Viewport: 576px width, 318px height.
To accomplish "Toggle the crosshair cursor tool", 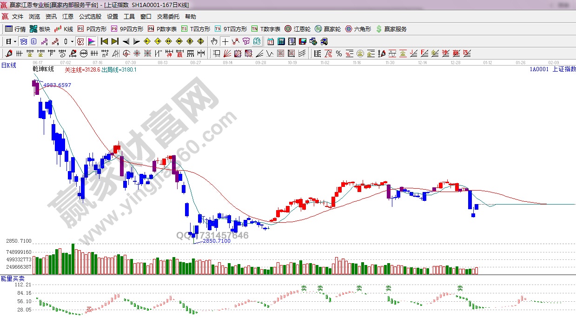I will tap(225, 41).
